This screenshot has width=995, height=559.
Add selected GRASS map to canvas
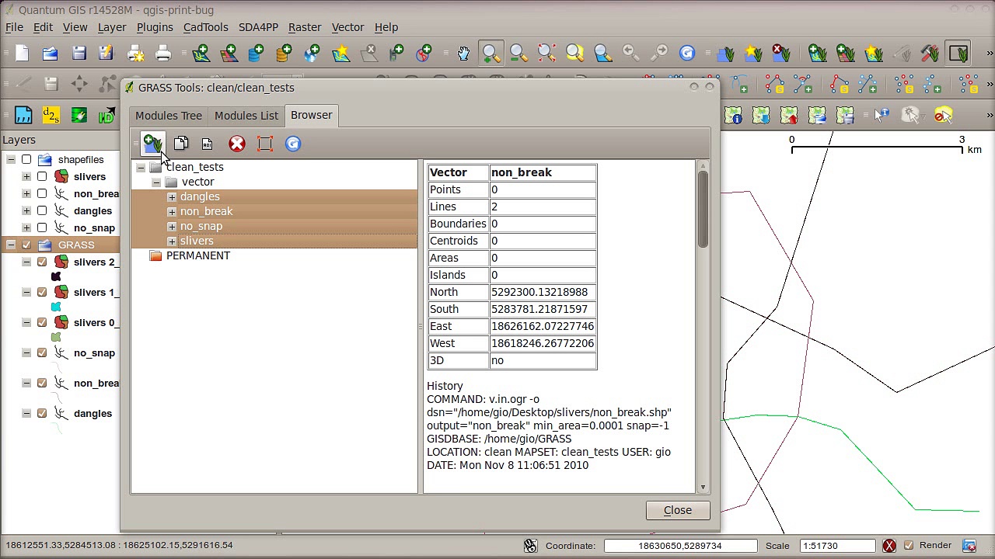[x=152, y=144]
